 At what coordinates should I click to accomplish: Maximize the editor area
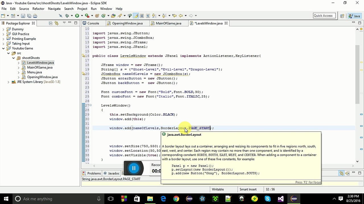359,23
